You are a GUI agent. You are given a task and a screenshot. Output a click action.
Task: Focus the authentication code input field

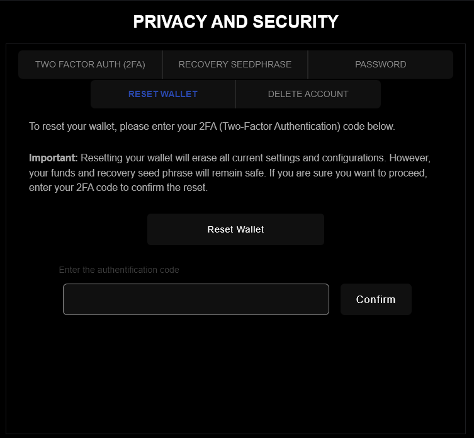(x=196, y=299)
